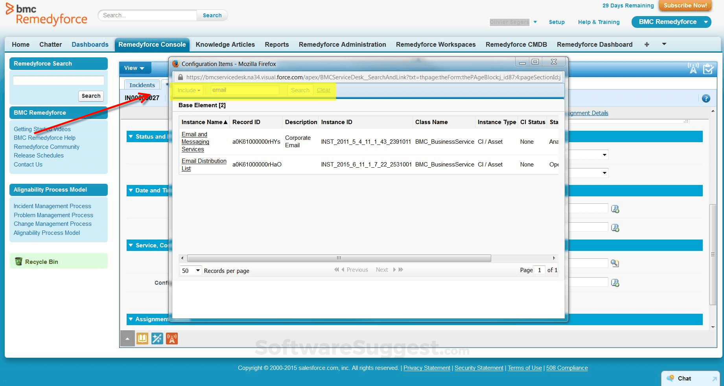Go to first page of results
Image resolution: width=724 pixels, height=386 pixels.
(337, 270)
